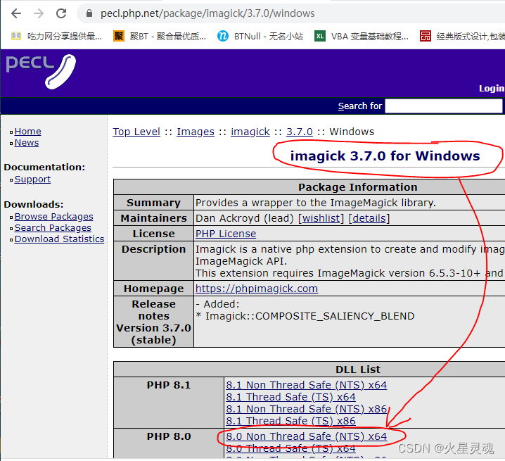Open Search Packages link
Screen dimensions: 505x461
(x=53, y=228)
